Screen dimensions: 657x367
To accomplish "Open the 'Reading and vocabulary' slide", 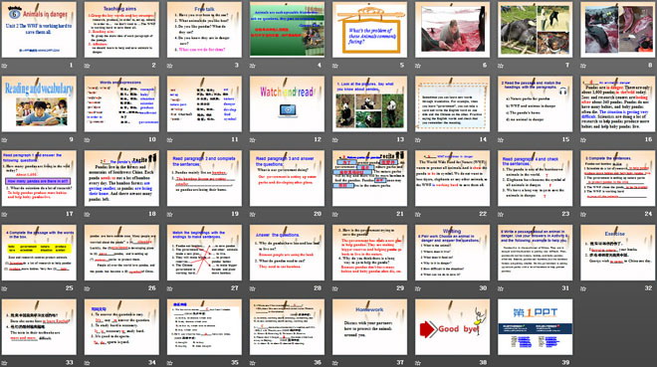I will (x=39, y=104).
